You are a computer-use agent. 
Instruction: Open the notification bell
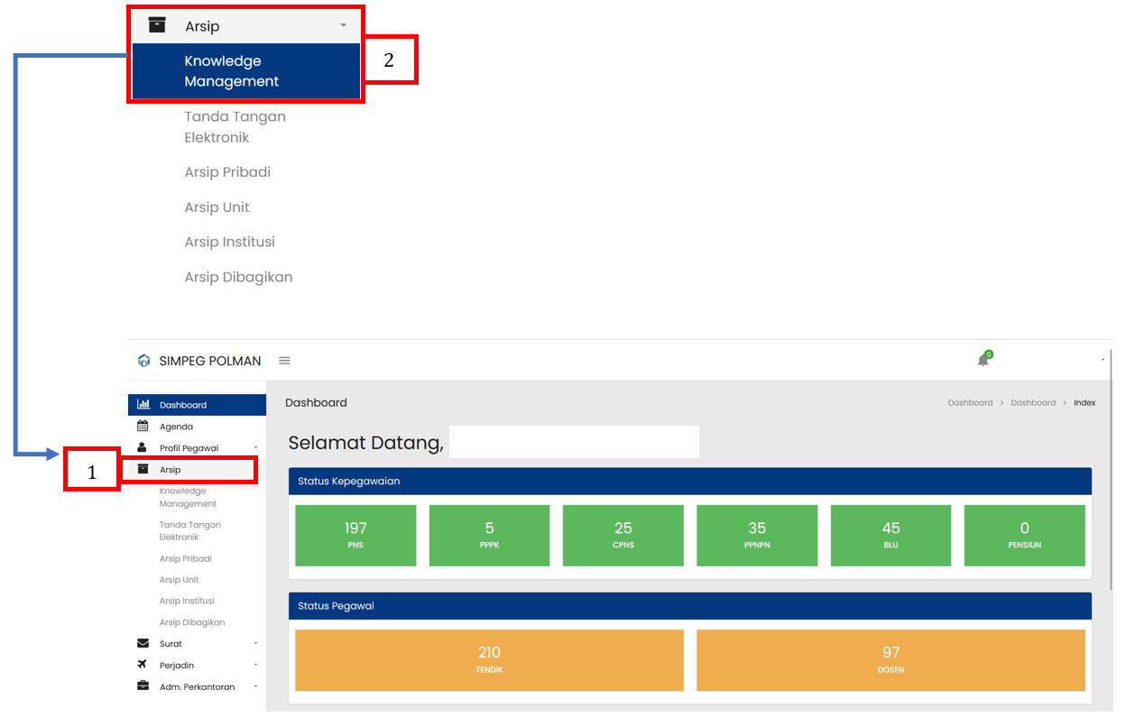(983, 360)
